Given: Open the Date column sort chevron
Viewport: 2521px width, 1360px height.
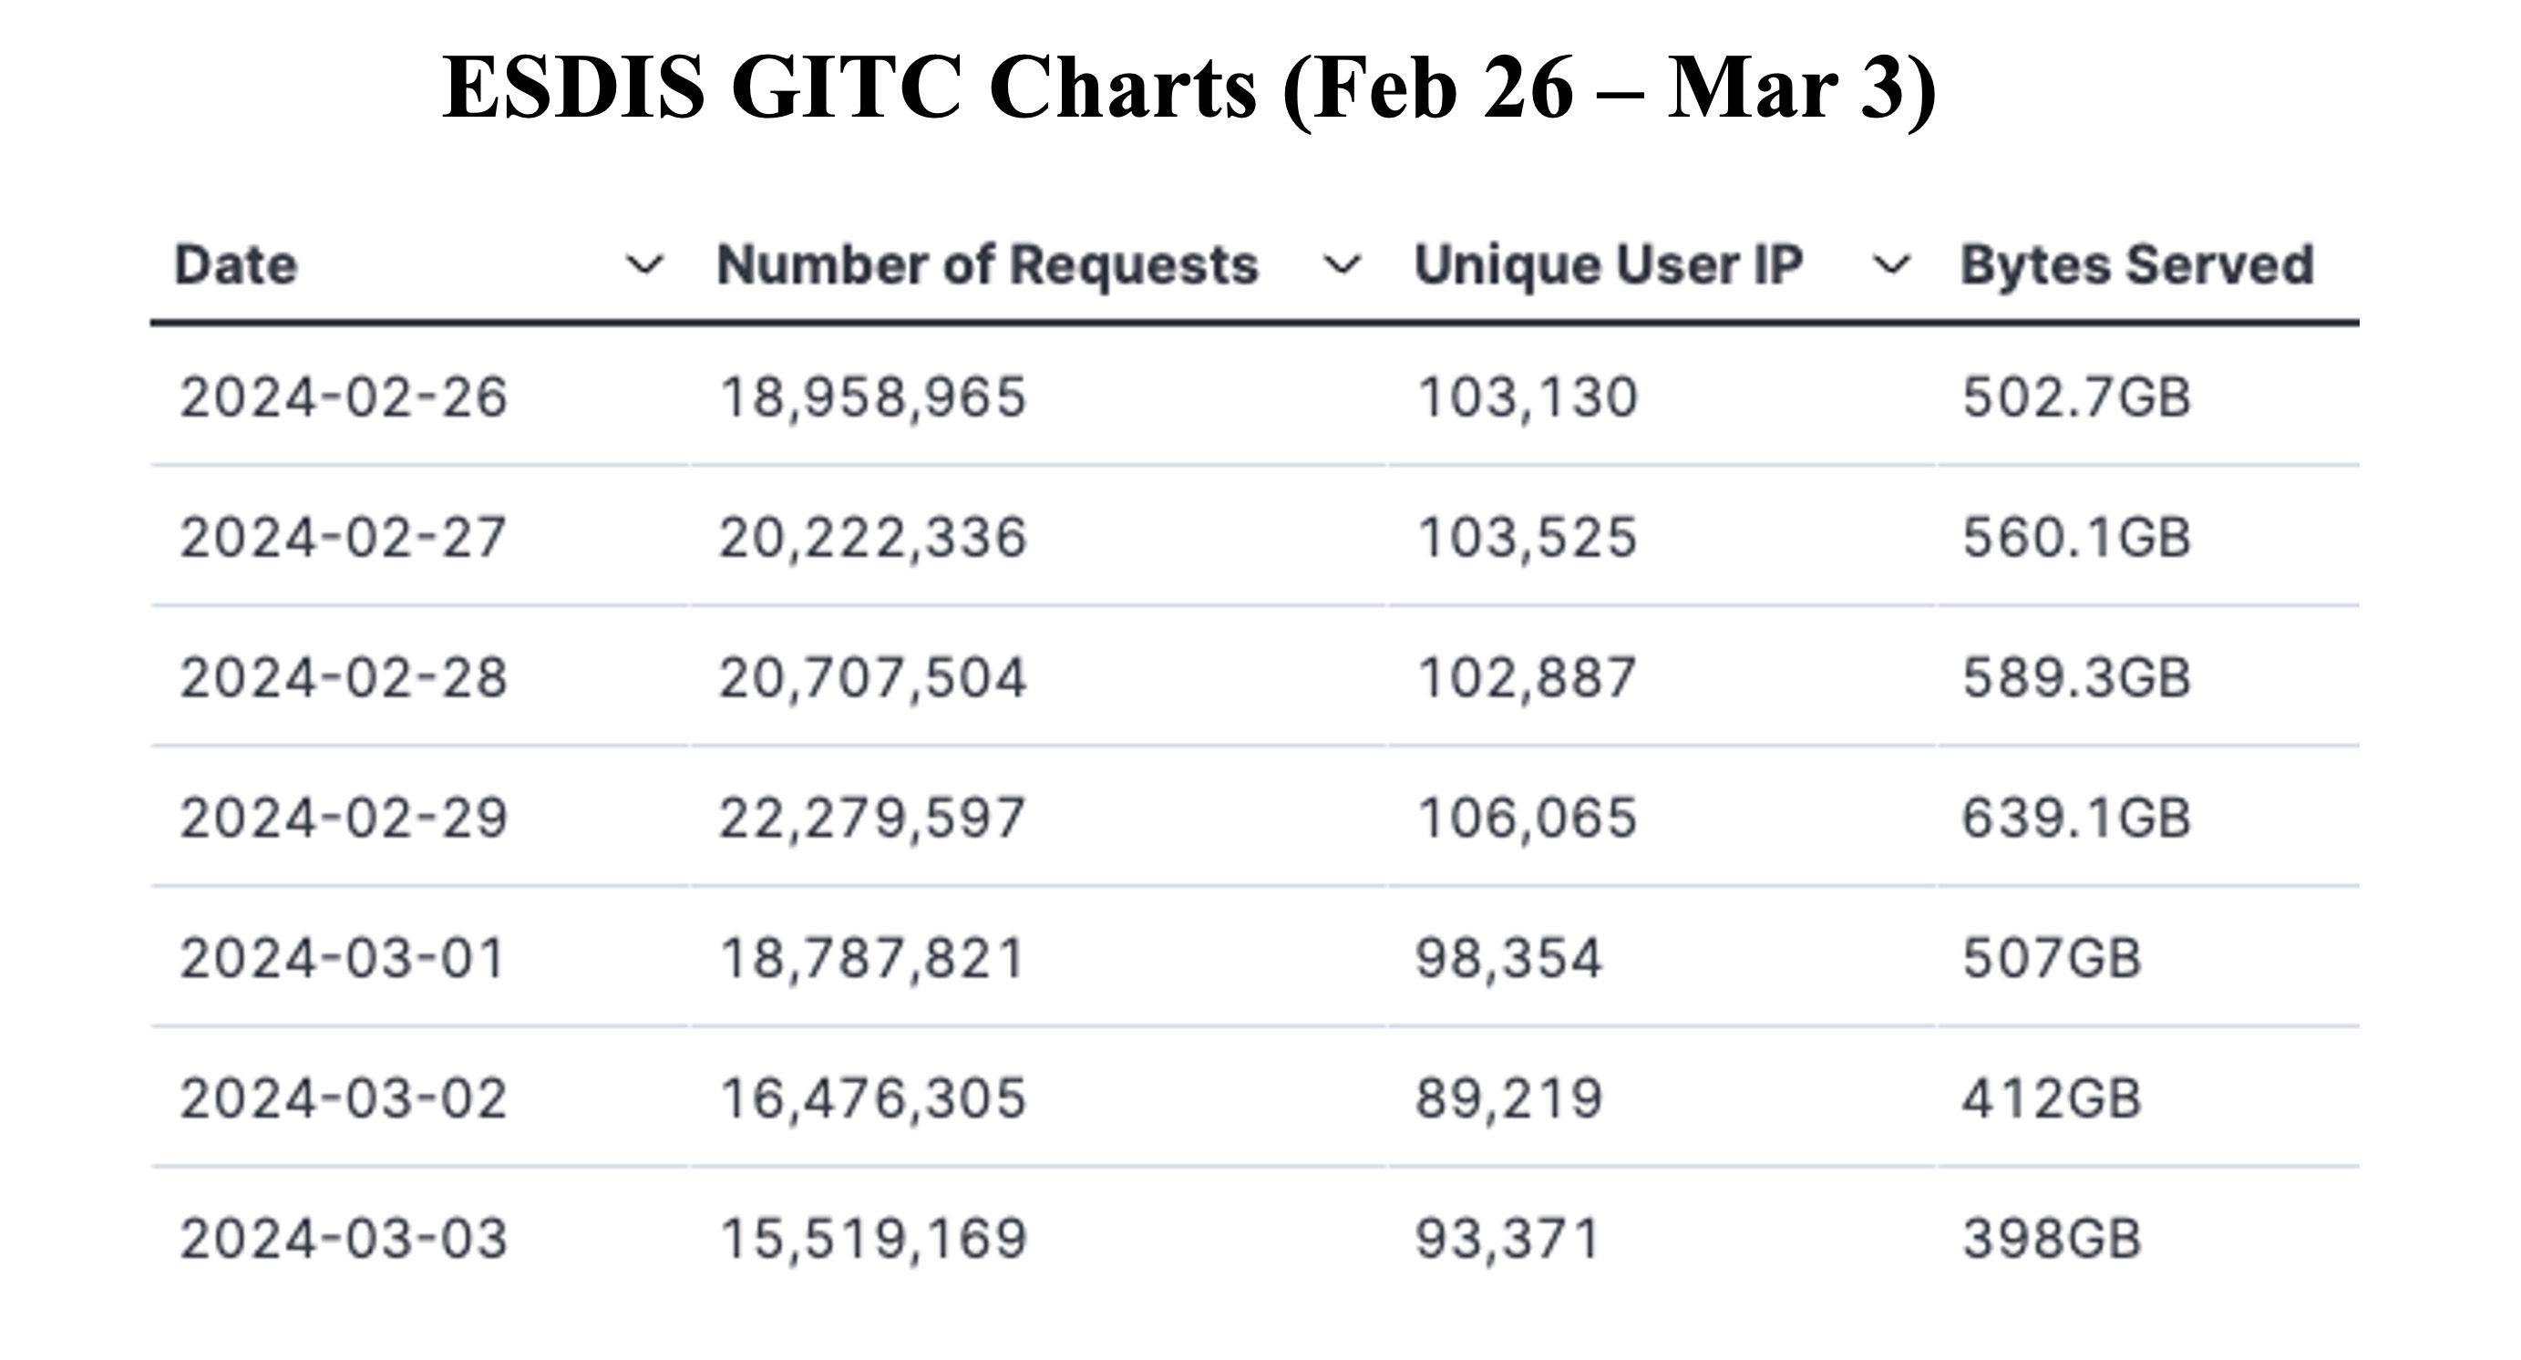Looking at the screenshot, I should 644,265.
